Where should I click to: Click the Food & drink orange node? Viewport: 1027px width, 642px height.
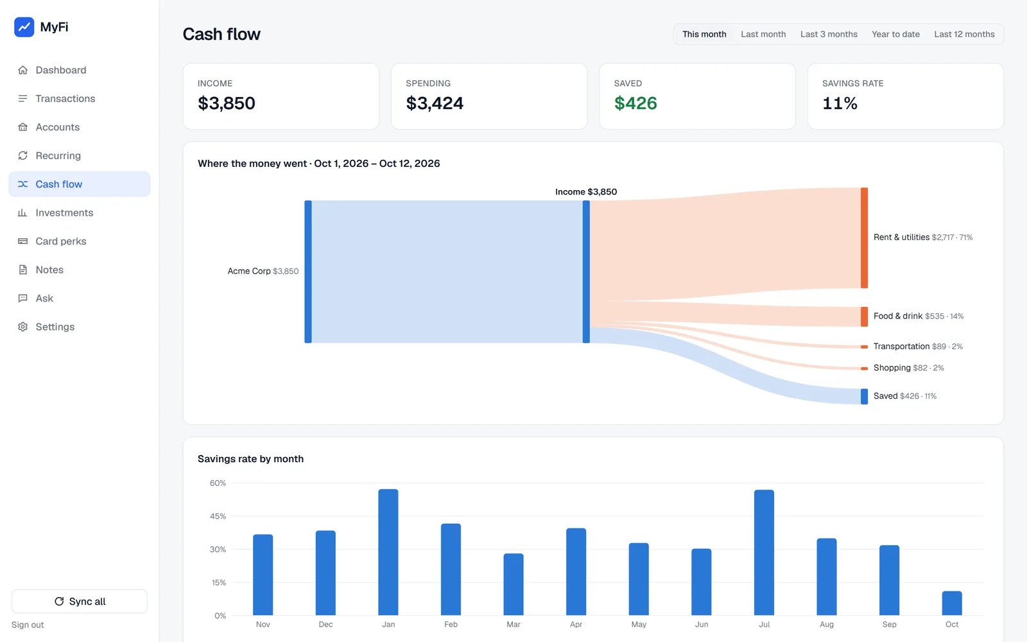tap(864, 317)
